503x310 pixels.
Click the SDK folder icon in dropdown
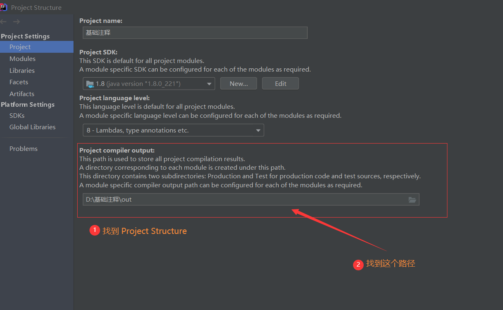tap(90, 84)
